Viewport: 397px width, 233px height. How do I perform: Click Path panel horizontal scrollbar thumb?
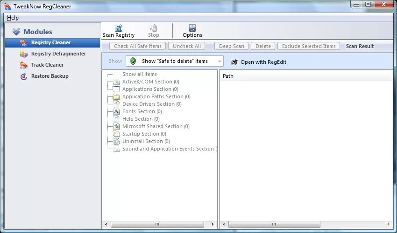click(x=274, y=224)
